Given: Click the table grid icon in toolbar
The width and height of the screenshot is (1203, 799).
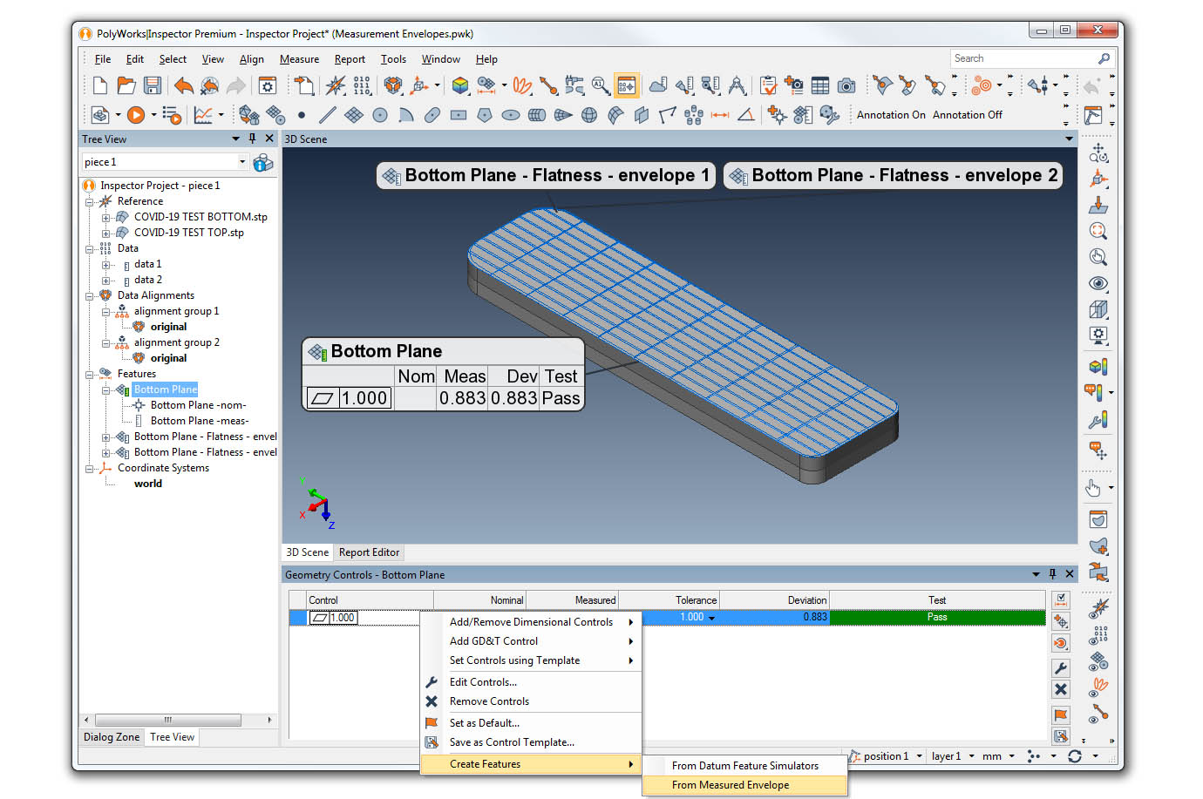Looking at the screenshot, I should [x=820, y=85].
